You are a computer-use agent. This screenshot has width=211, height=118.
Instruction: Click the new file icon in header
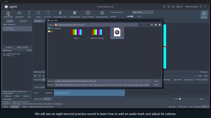164,7
